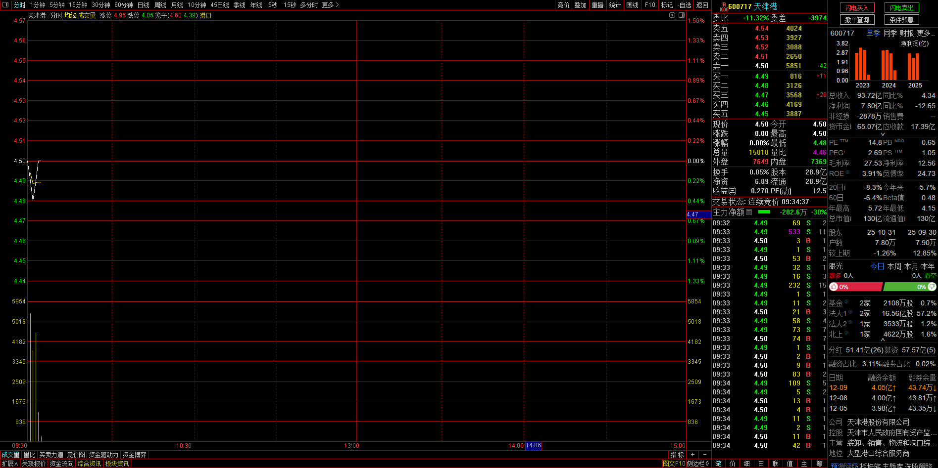This screenshot has width=938, height=468.
Task: Switch to 量比 indicator tab
Action: point(29,455)
